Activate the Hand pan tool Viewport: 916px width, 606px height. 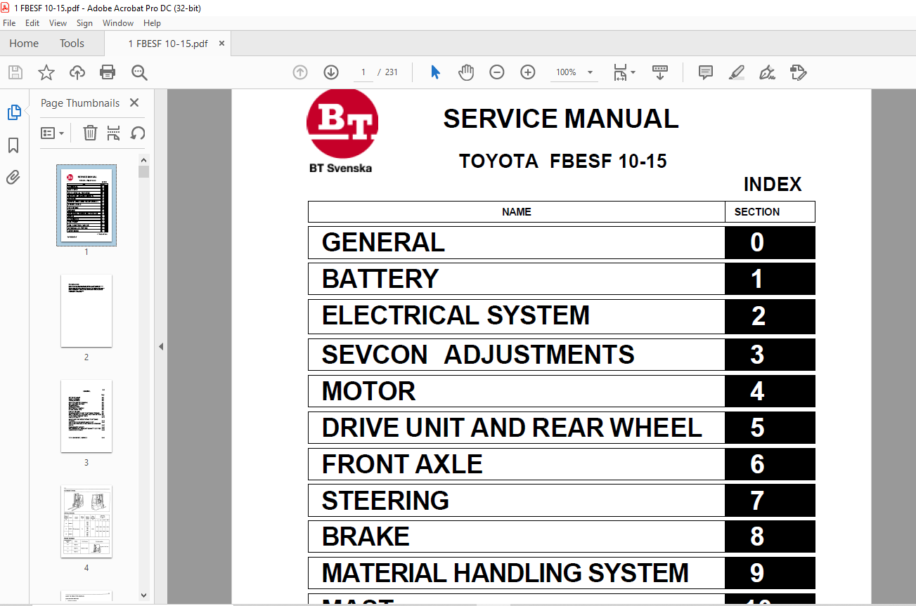click(x=466, y=72)
